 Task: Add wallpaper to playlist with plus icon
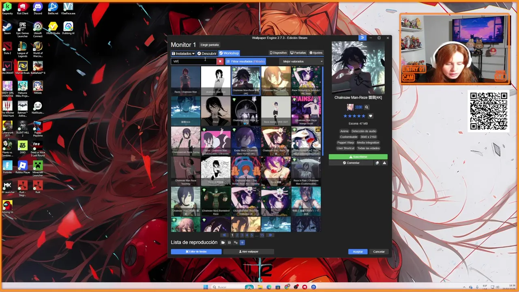click(x=242, y=243)
